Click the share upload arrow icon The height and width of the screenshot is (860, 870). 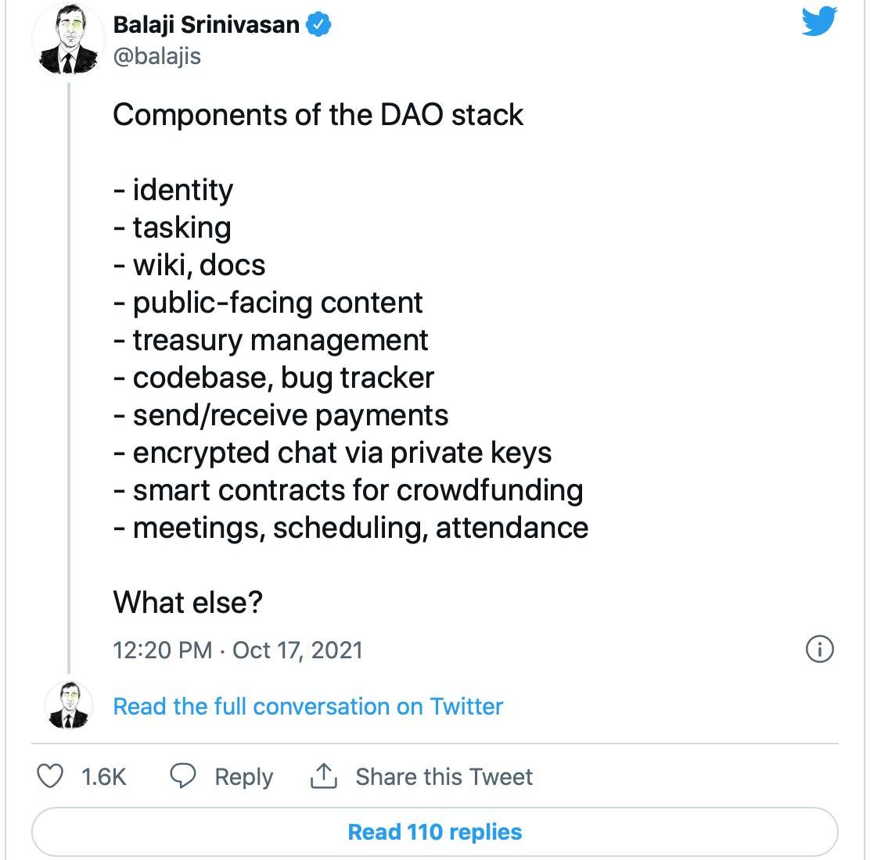pyautogui.click(x=324, y=776)
